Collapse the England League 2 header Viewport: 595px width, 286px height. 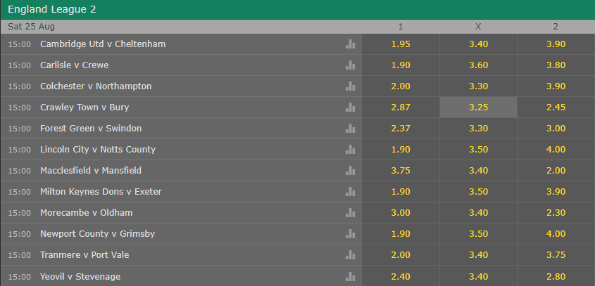(x=297, y=9)
